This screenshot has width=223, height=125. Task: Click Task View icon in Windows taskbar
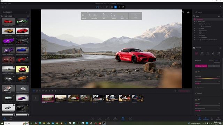point(31,123)
